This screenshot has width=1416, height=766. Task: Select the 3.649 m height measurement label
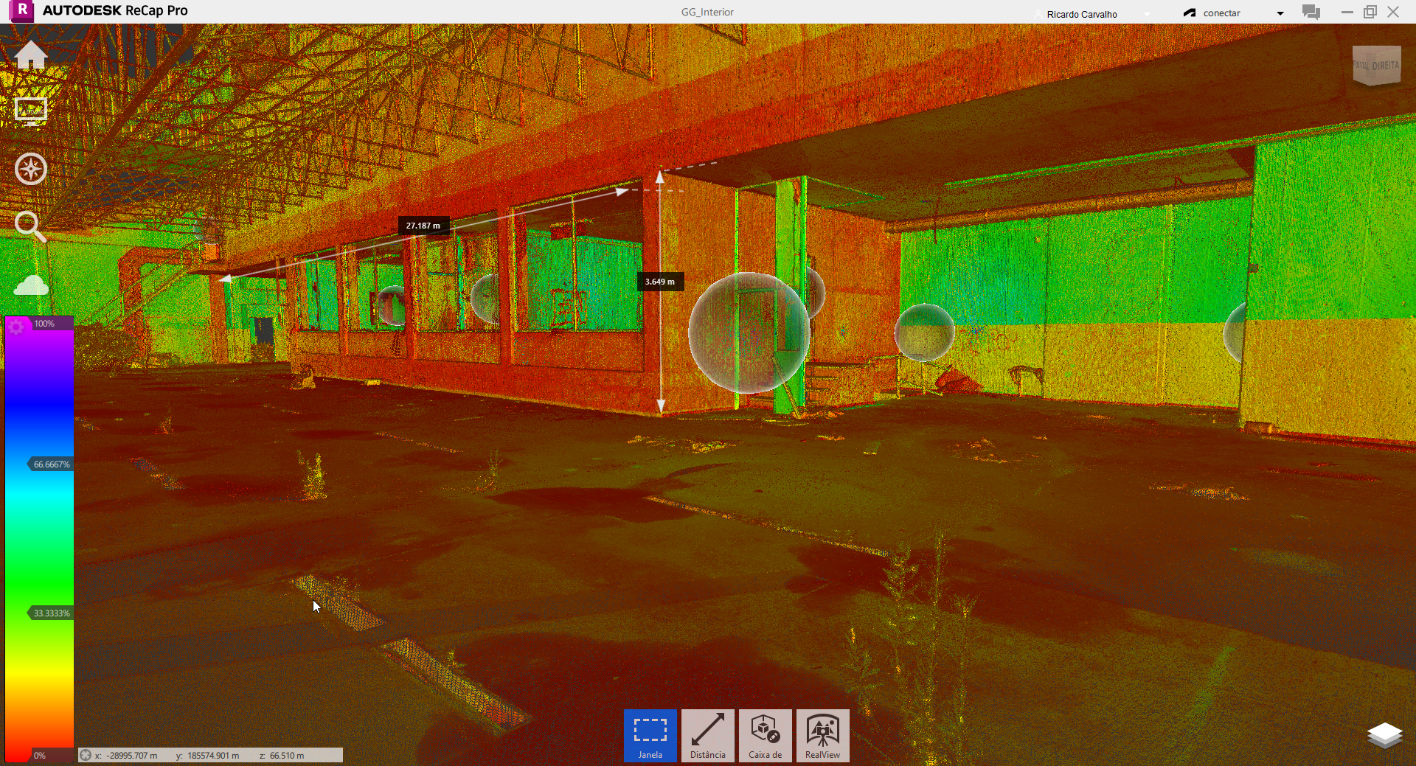tap(659, 282)
